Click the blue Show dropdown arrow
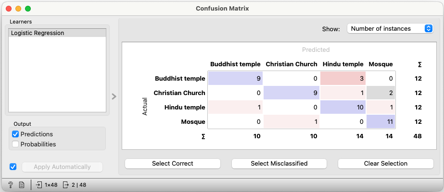This screenshot has height=192, width=444. 429,28
